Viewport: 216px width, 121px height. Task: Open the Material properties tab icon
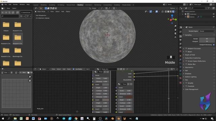tap(181, 78)
